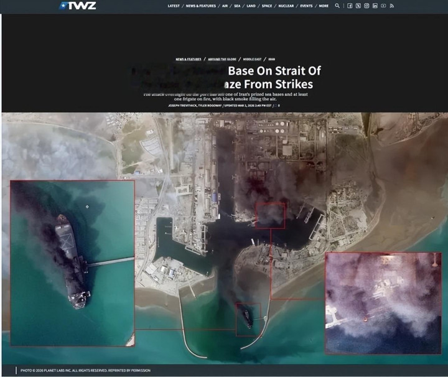Click the 'one frigate on fire' subtitle line
Image resolution: width=448 pixels, height=377 pixels.
(225, 99)
